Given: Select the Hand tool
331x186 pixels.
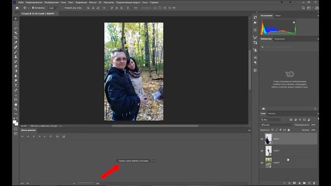Looking at the screenshot, I should pos(16,104).
